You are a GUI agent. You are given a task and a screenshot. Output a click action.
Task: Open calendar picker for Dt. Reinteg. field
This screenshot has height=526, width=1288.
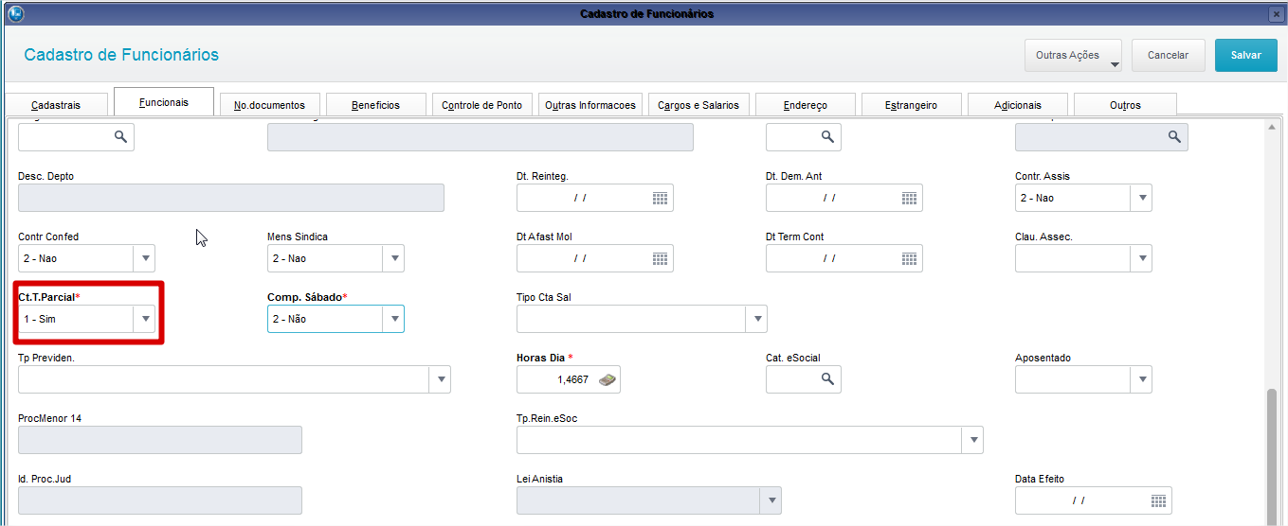click(661, 199)
